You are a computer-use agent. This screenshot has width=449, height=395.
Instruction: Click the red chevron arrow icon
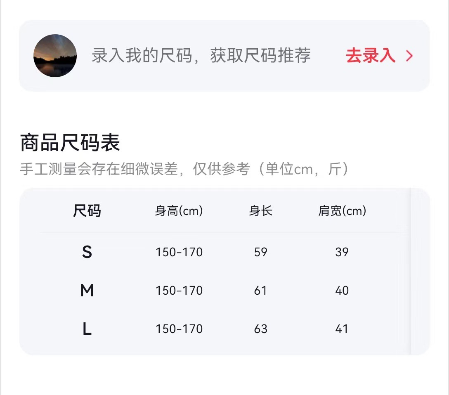tap(409, 56)
